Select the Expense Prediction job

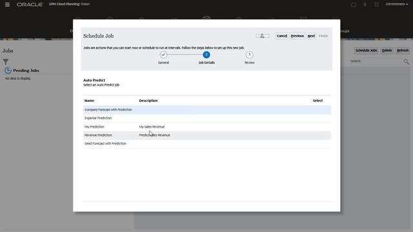[207, 118]
